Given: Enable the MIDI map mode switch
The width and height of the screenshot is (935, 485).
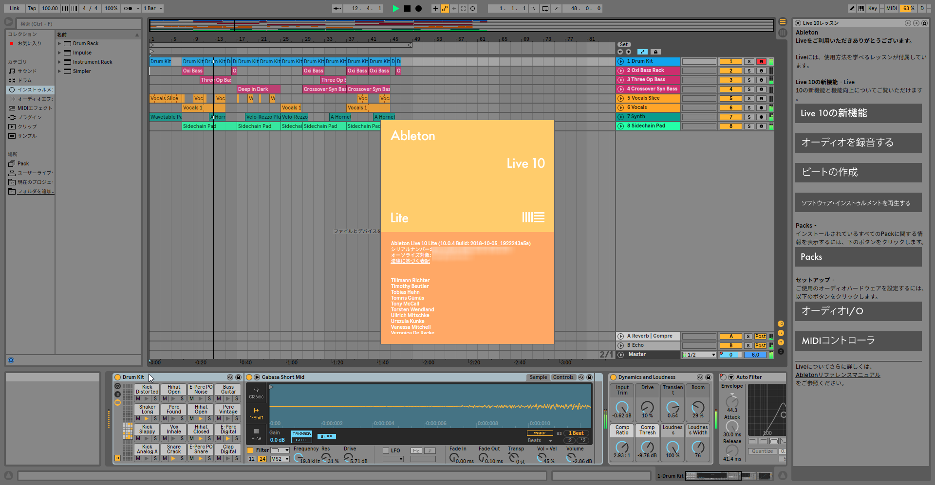Looking at the screenshot, I should tap(891, 8).
